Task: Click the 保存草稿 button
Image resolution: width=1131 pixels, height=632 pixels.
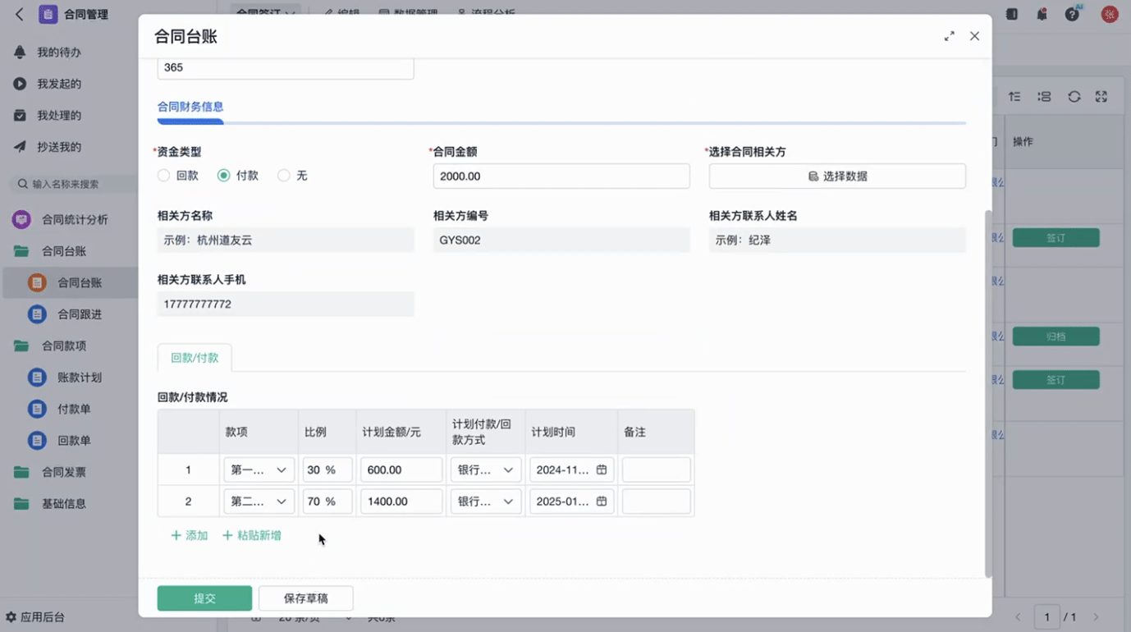Action: tap(305, 598)
